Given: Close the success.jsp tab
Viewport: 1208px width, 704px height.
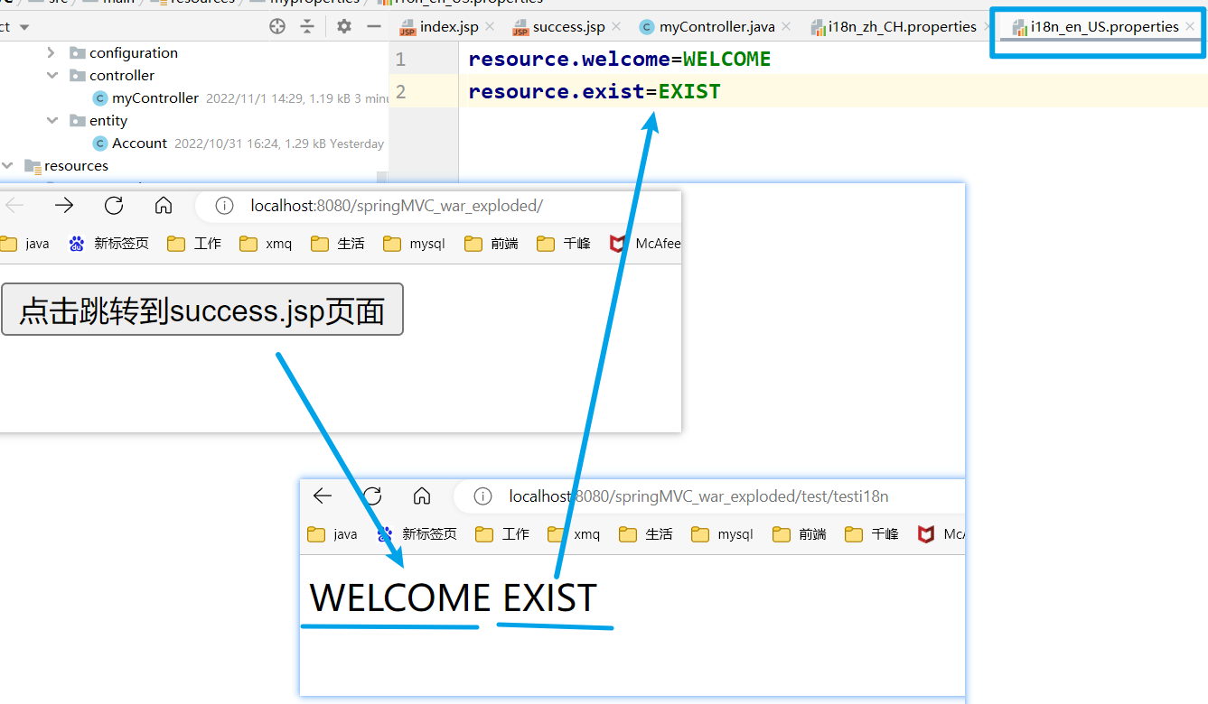Looking at the screenshot, I should pyautogui.click(x=616, y=27).
